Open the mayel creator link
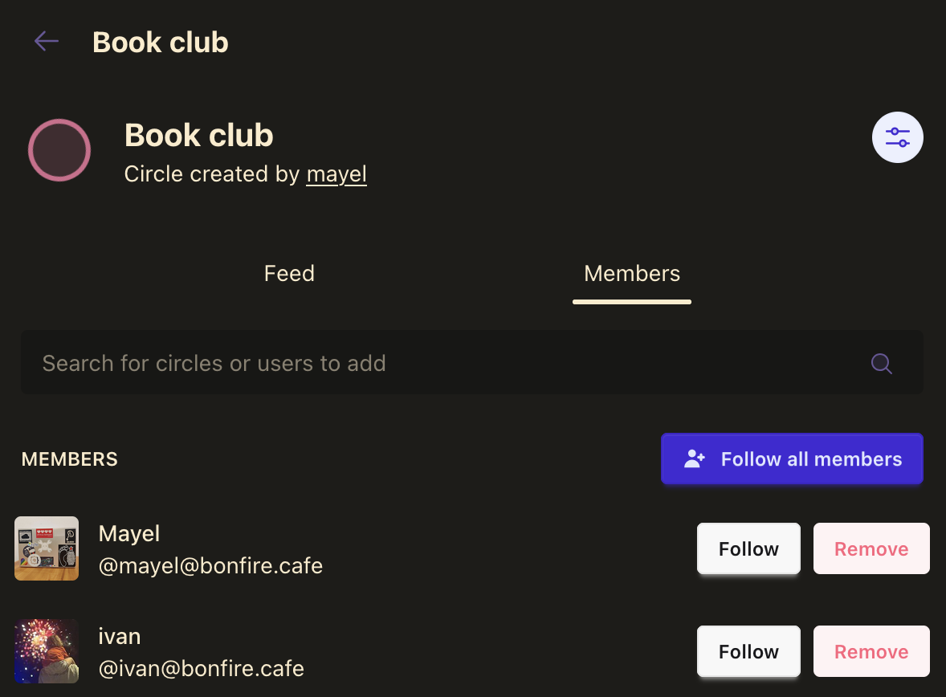This screenshot has width=946, height=697. [336, 174]
